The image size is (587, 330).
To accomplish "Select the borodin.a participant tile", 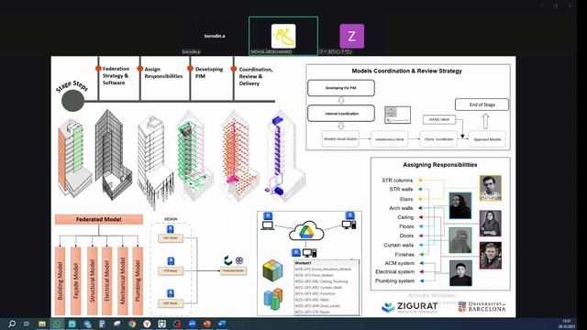I will [215, 36].
